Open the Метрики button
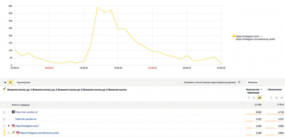Screen dimensions: 285x137 click(253, 82)
